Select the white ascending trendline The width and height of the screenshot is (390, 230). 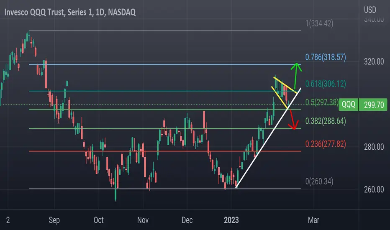[268, 138]
